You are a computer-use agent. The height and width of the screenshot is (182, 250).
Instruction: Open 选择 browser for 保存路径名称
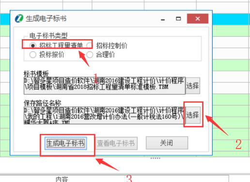193,115
